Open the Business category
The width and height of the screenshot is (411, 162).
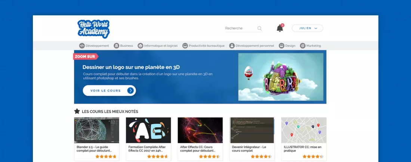click(123, 46)
